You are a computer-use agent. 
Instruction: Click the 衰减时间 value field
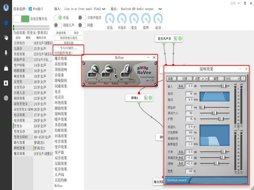point(189,138)
